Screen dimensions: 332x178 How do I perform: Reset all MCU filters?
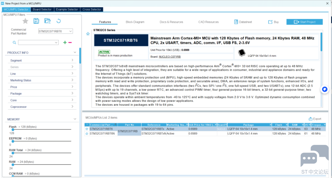(x=59, y=21)
